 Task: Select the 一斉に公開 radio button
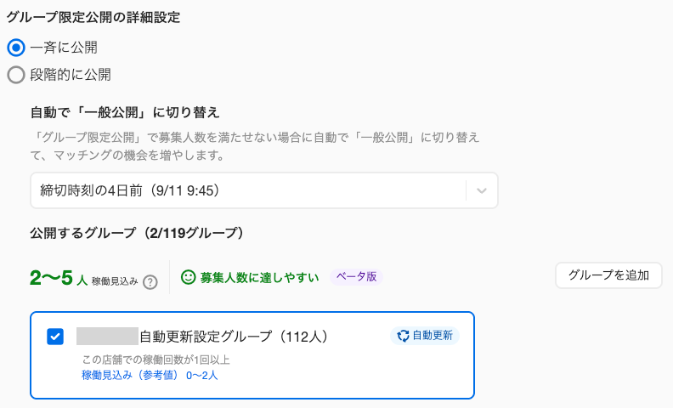[x=16, y=48]
